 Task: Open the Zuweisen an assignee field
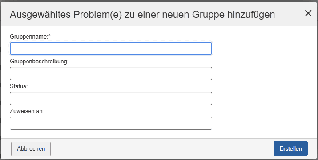coord(111,123)
